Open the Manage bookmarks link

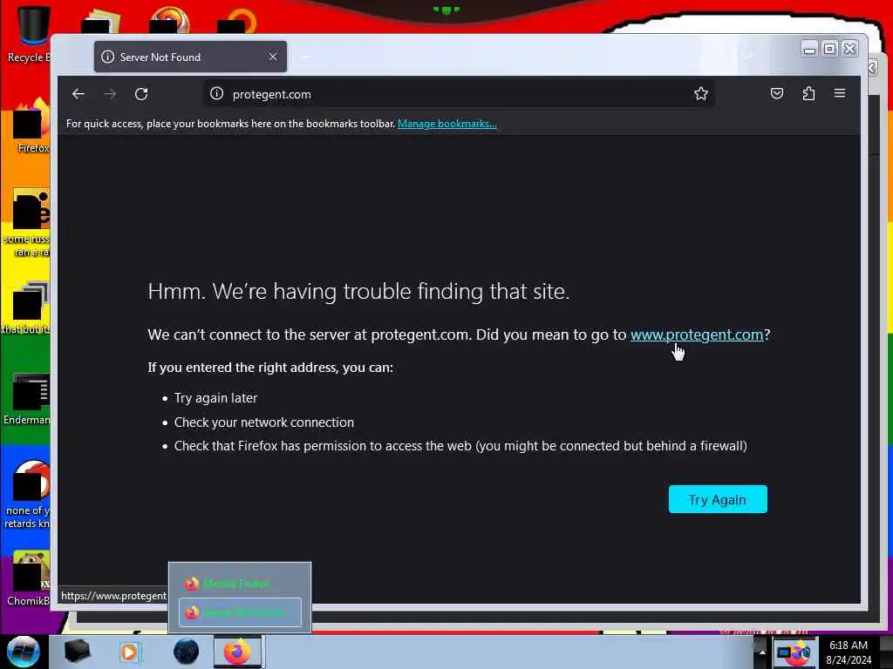click(x=447, y=124)
